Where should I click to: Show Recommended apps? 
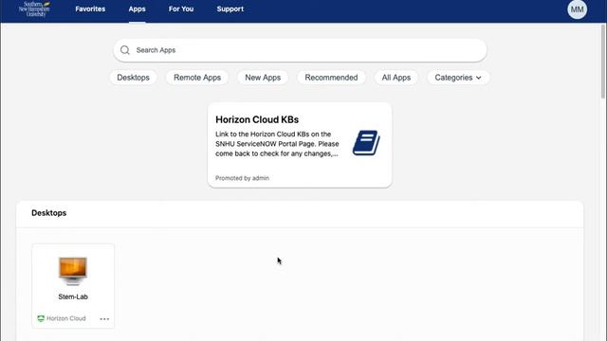point(331,78)
